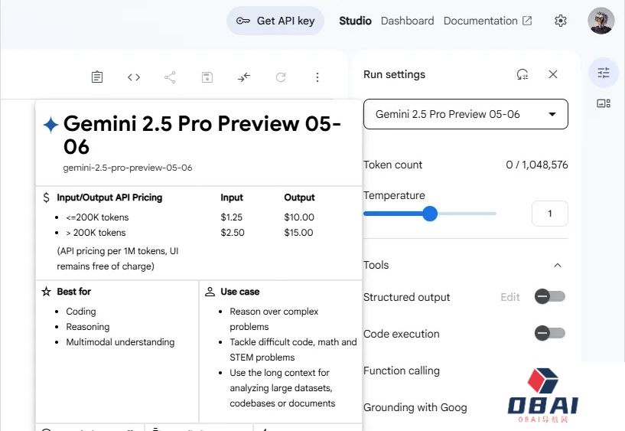Open the Documentation link
Screen dimensions: 625x431
[487, 21]
